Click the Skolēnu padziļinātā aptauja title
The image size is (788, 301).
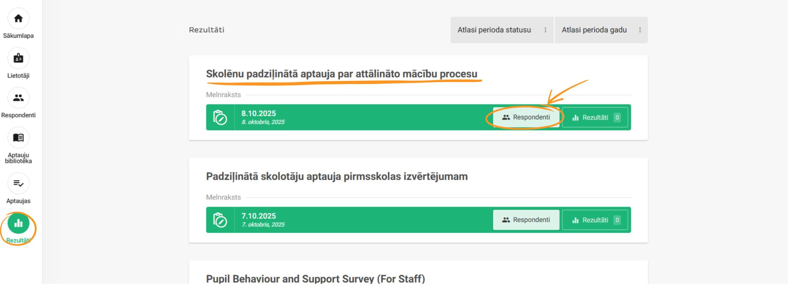coord(341,74)
